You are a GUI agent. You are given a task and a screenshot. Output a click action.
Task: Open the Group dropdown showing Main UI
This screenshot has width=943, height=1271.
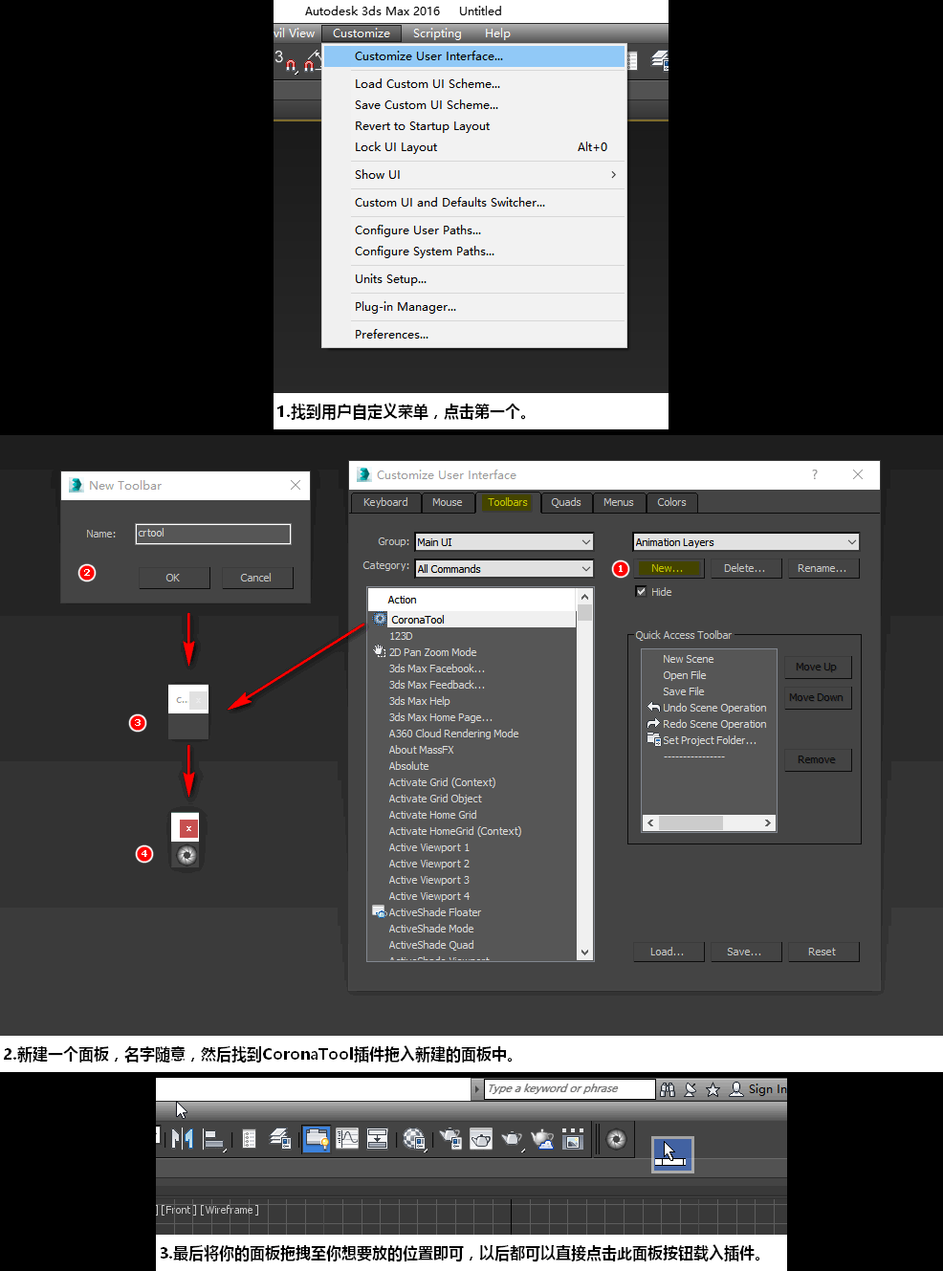[x=504, y=542]
